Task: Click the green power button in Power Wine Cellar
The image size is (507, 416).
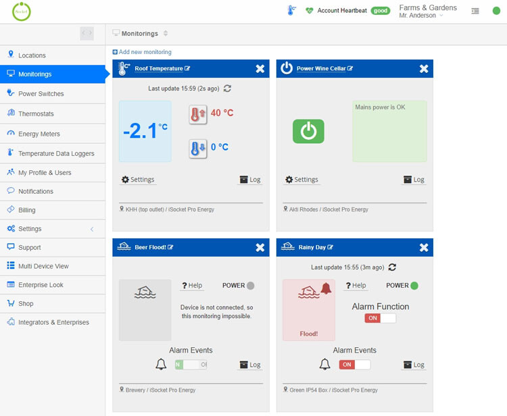Action: 308,131
